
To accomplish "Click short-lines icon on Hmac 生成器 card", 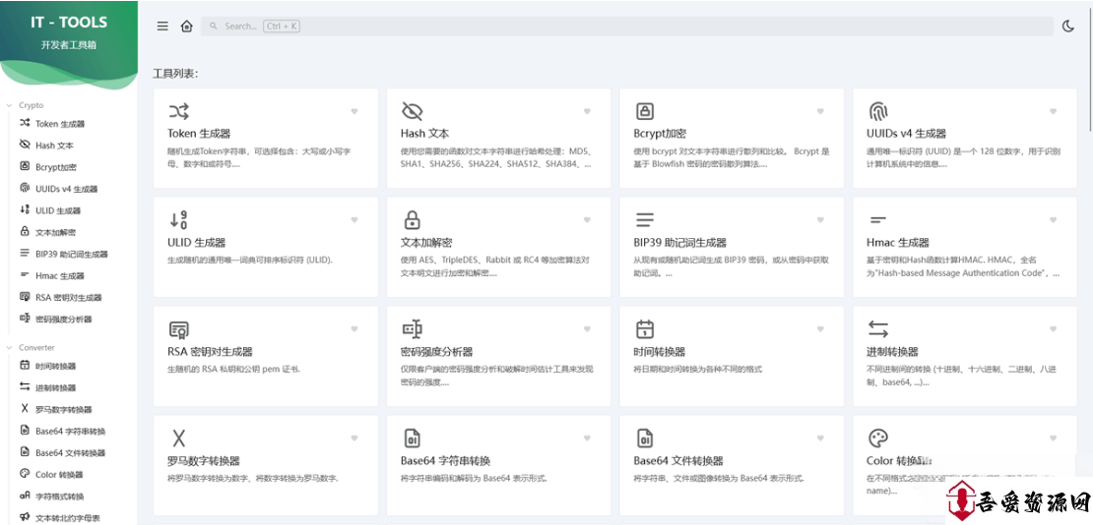I will click(x=877, y=220).
